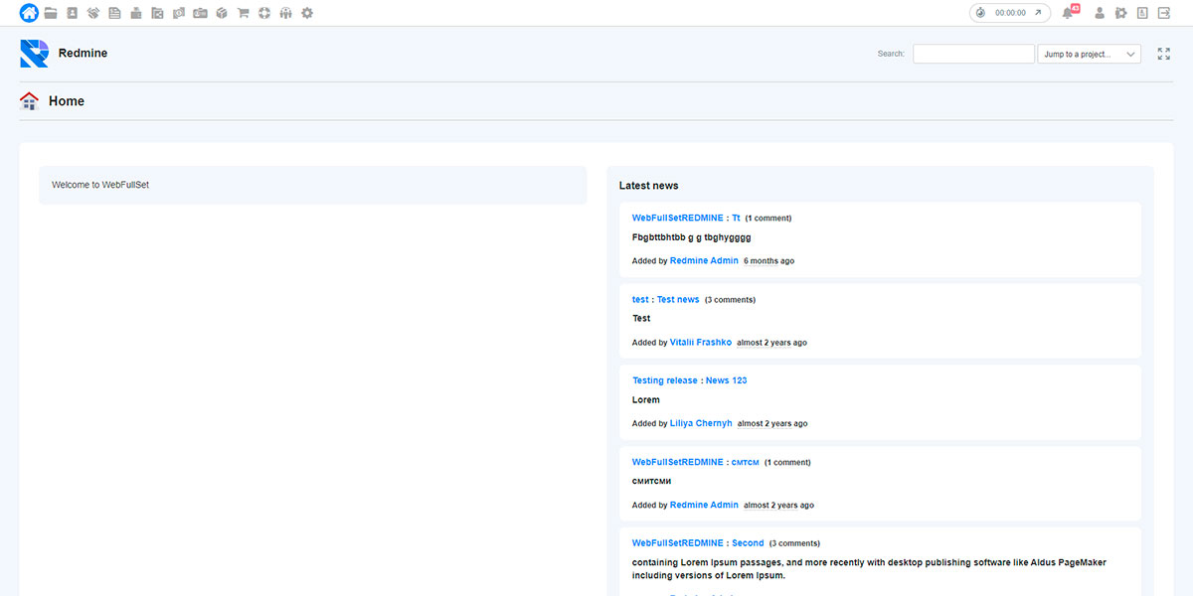Click the Vitalii Frashko author link
This screenshot has width=1193, height=596.
tap(700, 342)
